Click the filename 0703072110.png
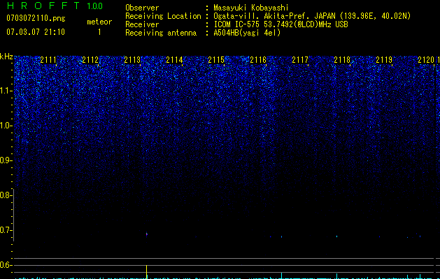 36,18
